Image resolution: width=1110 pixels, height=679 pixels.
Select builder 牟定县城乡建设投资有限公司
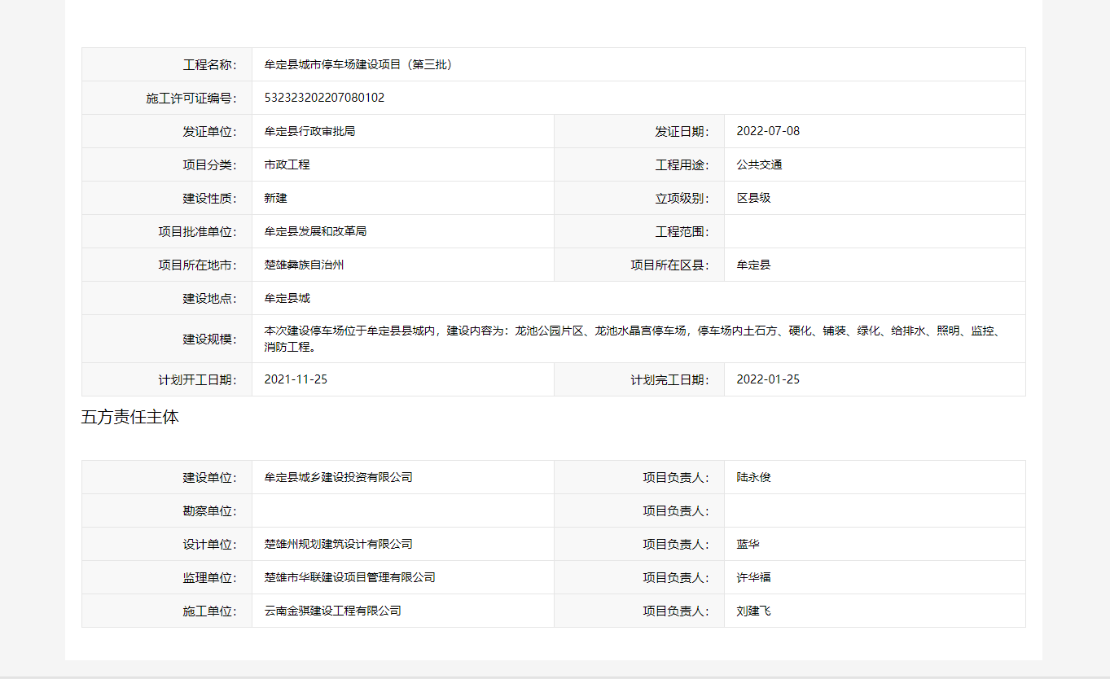[338, 477]
